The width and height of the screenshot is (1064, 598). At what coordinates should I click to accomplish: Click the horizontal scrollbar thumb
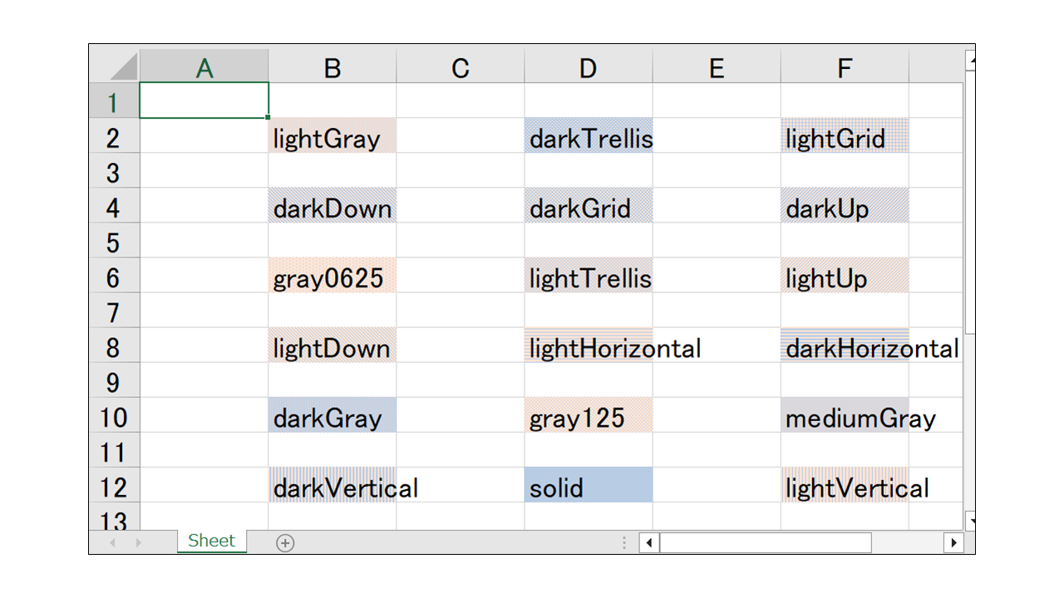[x=765, y=543]
